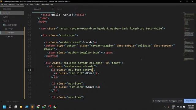Open the first Chrome taskbar icon

pyautogui.click(x=38, y=107)
